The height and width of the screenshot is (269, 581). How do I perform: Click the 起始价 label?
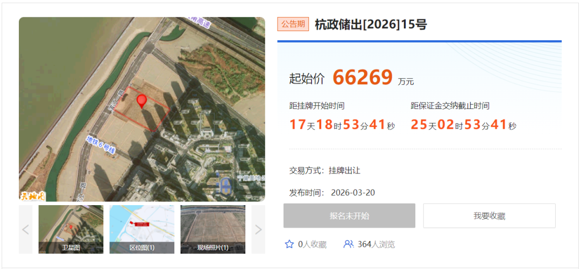pos(307,79)
